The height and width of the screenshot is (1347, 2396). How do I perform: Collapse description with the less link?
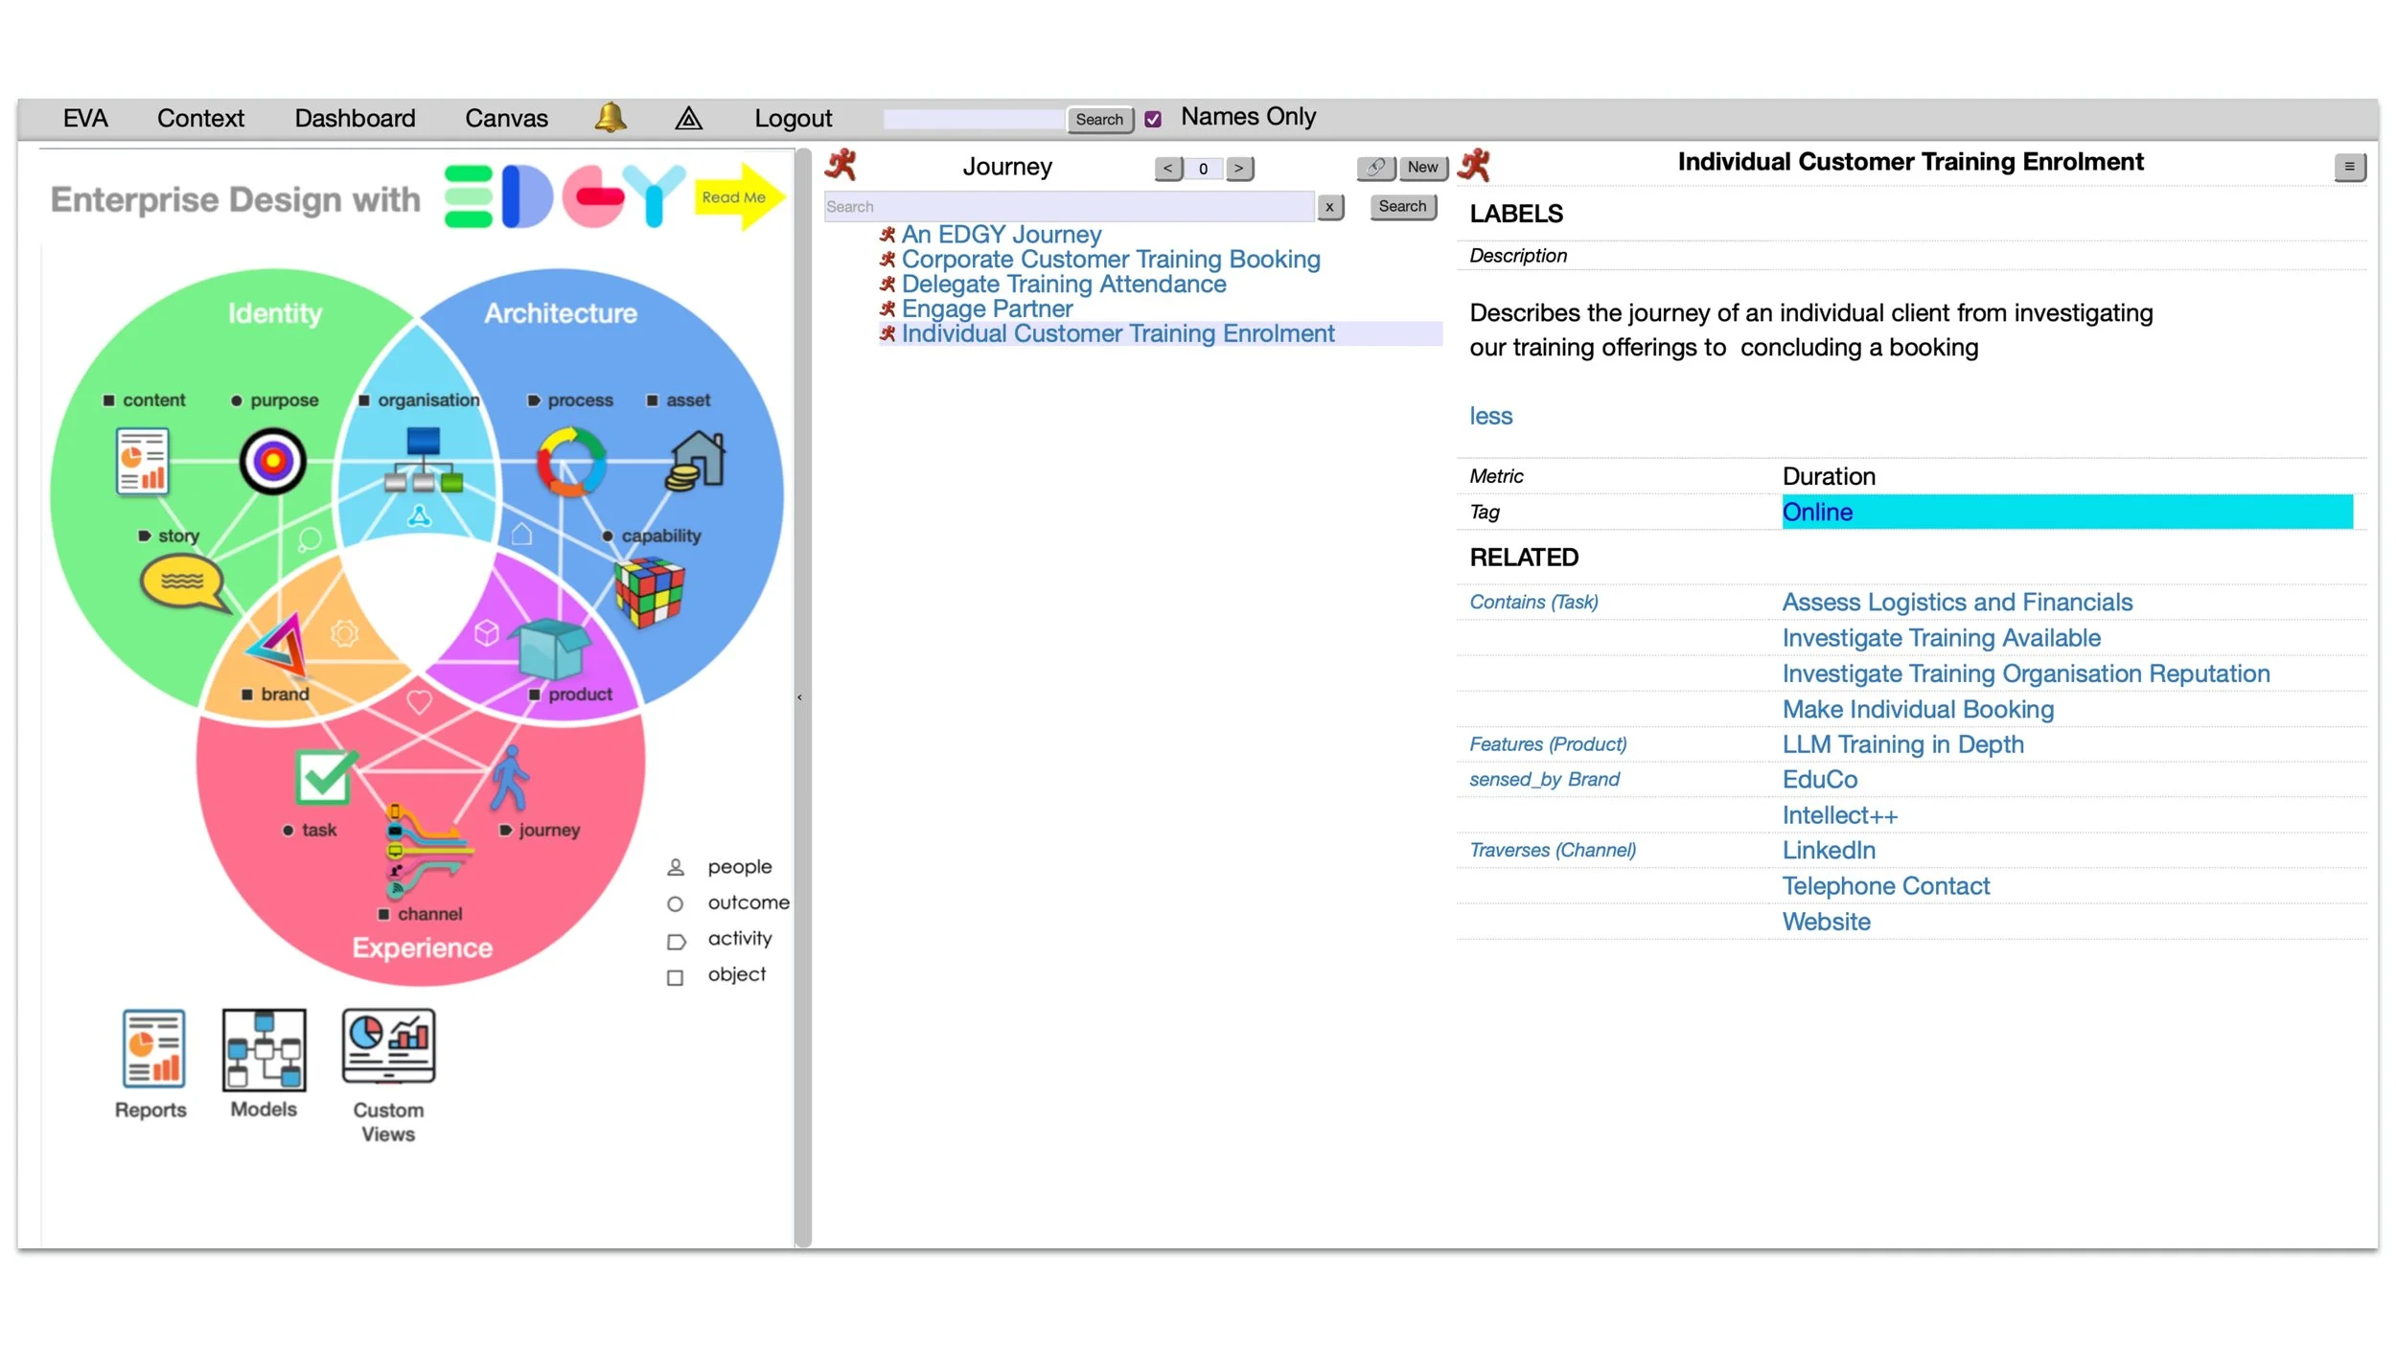tap(1490, 416)
